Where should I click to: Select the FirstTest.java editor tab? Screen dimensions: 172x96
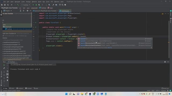tap(65, 11)
